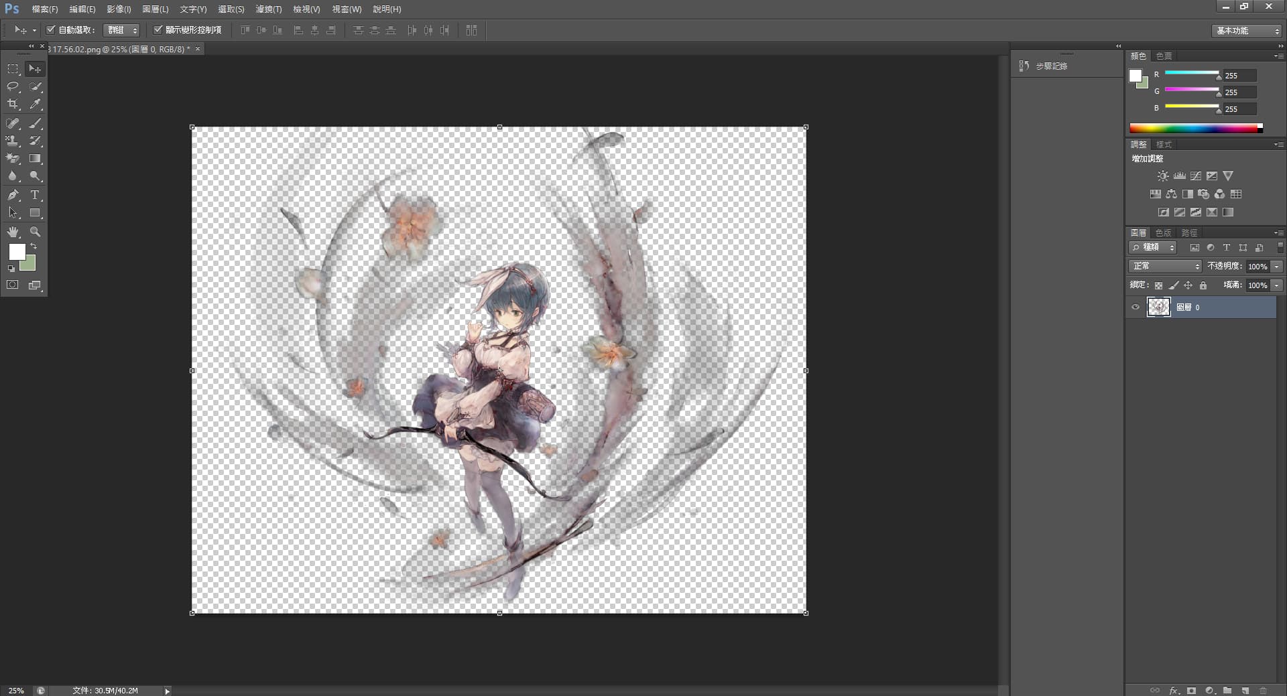Screen dimensions: 1287x696
Task: Click the foreground color swatch in toolbox
Action: coord(17,252)
